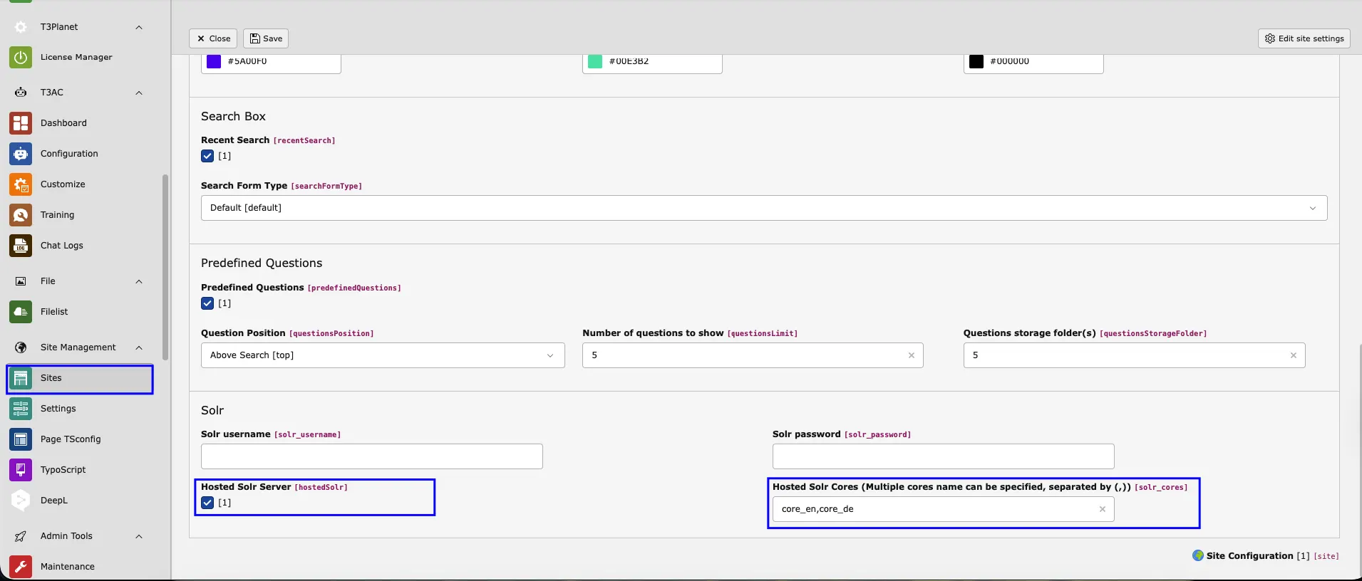Open the Filelist module icon
The width and height of the screenshot is (1362, 581).
(21, 312)
